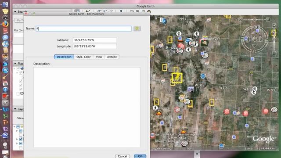Click the placemark icon chooser button beside Name
Viewport: 281px width, 158px height.
[137, 29]
